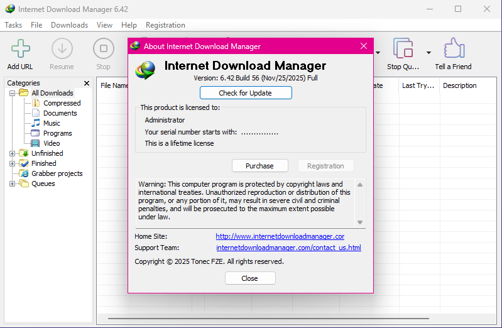The height and width of the screenshot is (328, 502).
Task: Minimize the Internet Download Manager window
Action: [x=430, y=9]
